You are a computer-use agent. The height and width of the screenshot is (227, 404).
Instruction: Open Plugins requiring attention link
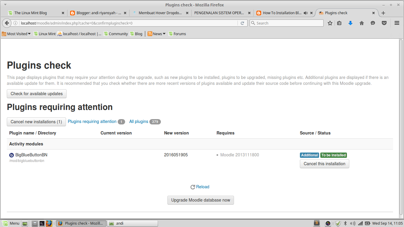(x=92, y=121)
